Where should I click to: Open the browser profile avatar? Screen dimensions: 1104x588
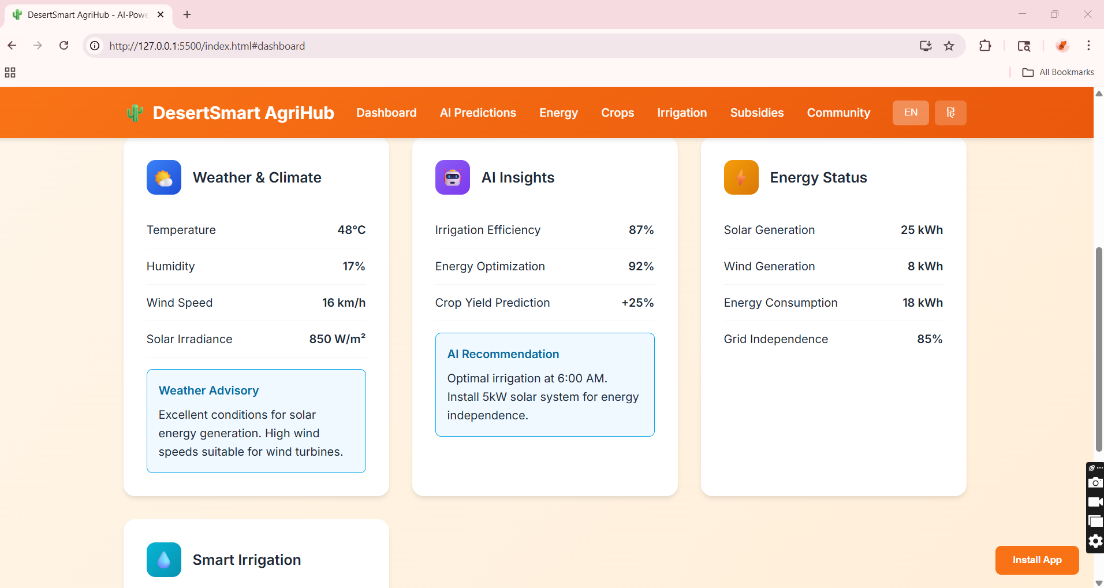point(1062,46)
